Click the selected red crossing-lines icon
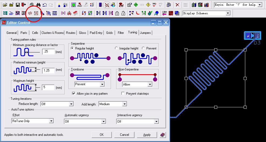Screen dimensions: 266x142 (107, 5)
